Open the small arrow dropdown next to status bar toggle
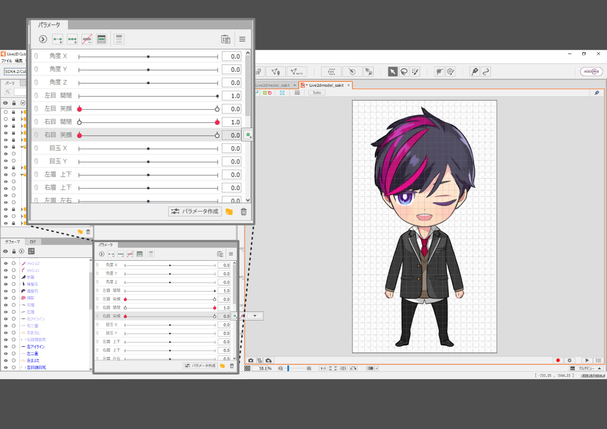This screenshot has width=607, height=429. 377,368
